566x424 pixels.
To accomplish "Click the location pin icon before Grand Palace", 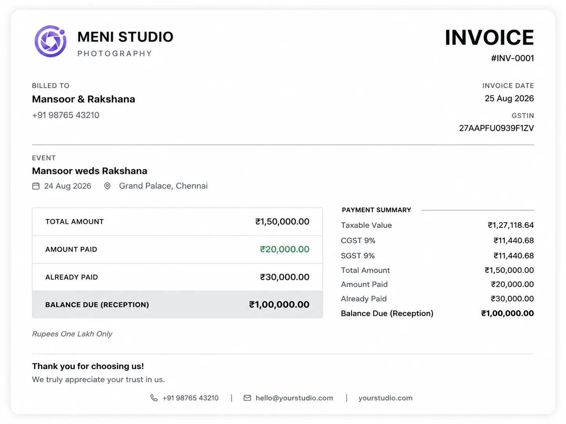I will (107, 186).
